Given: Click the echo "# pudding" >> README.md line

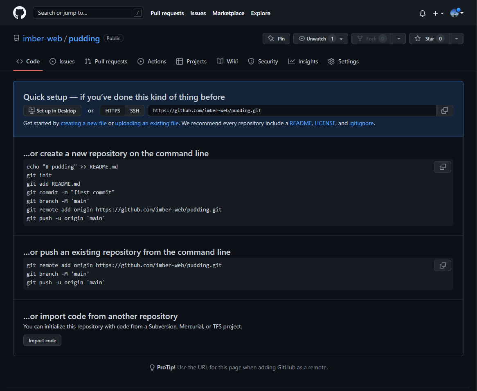Looking at the screenshot, I should click(x=72, y=166).
